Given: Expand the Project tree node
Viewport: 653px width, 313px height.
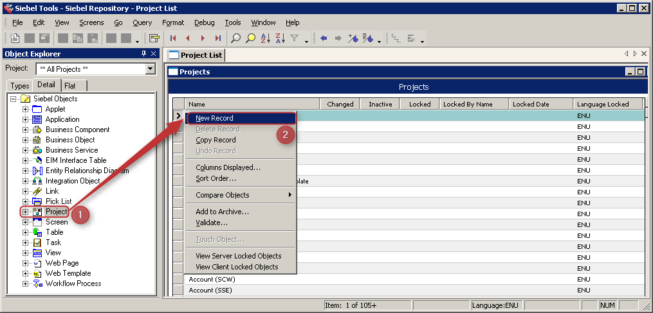Looking at the screenshot, I should (25, 212).
